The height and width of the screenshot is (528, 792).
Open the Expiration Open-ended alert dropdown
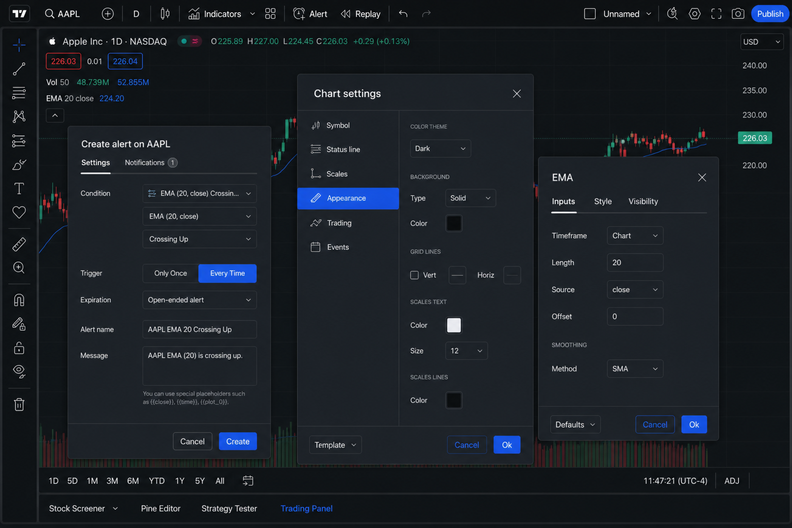(200, 300)
